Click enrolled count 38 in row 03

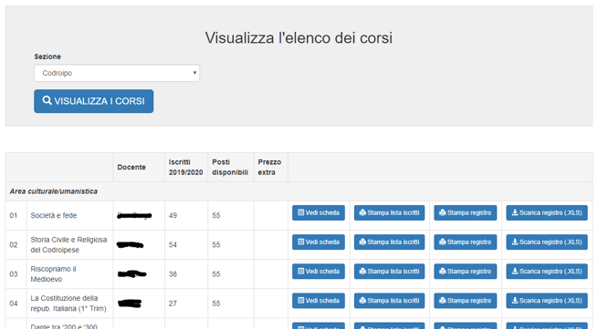pos(173,274)
